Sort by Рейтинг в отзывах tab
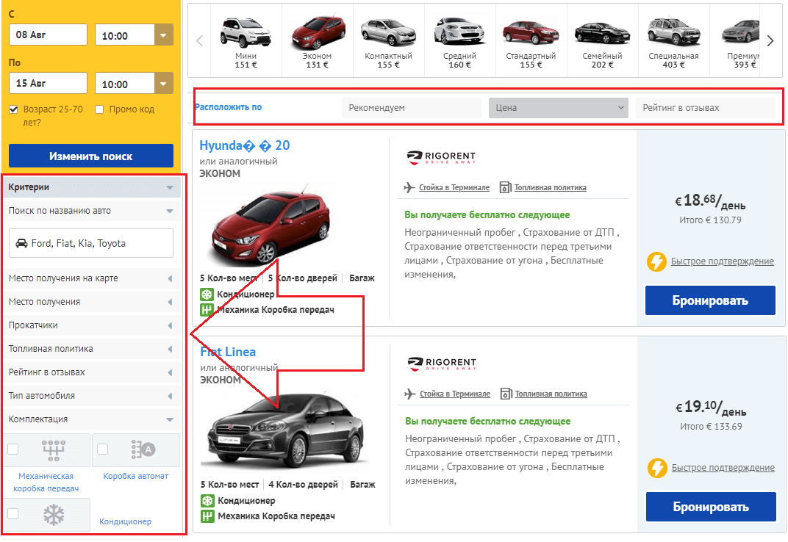The image size is (788, 542). (705, 107)
